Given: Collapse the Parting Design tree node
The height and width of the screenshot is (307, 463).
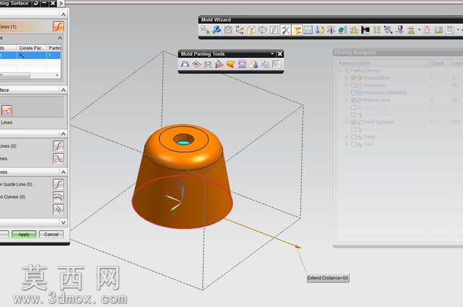Looking at the screenshot, I should coord(341,71).
